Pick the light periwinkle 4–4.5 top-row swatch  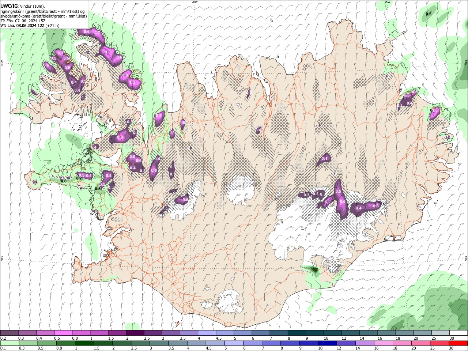coord(207,333)
